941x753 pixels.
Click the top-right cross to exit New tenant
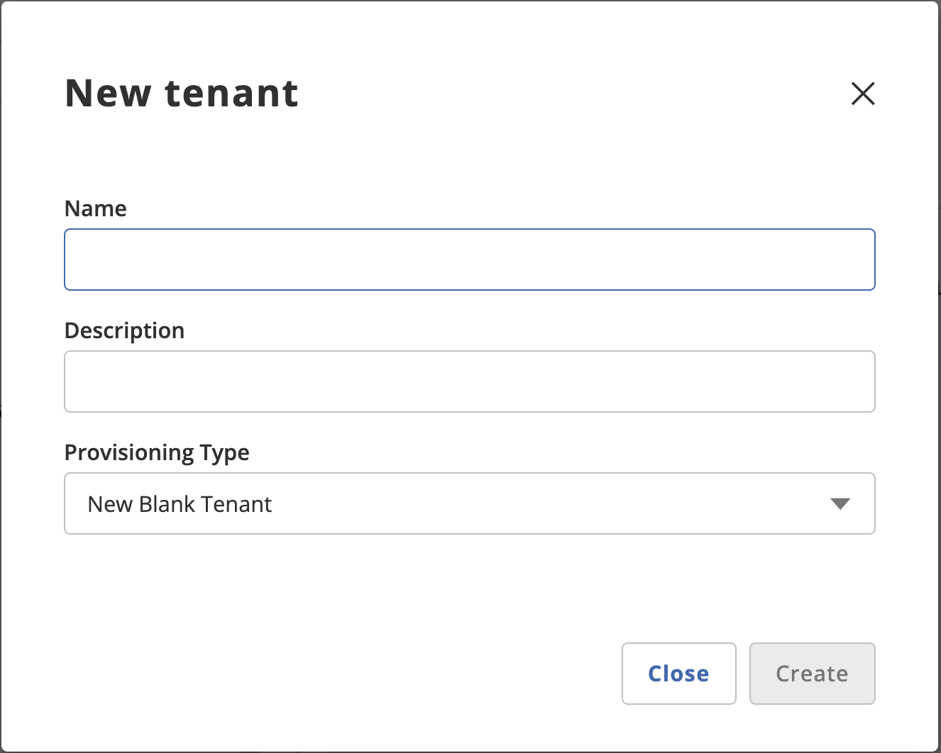(862, 94)
